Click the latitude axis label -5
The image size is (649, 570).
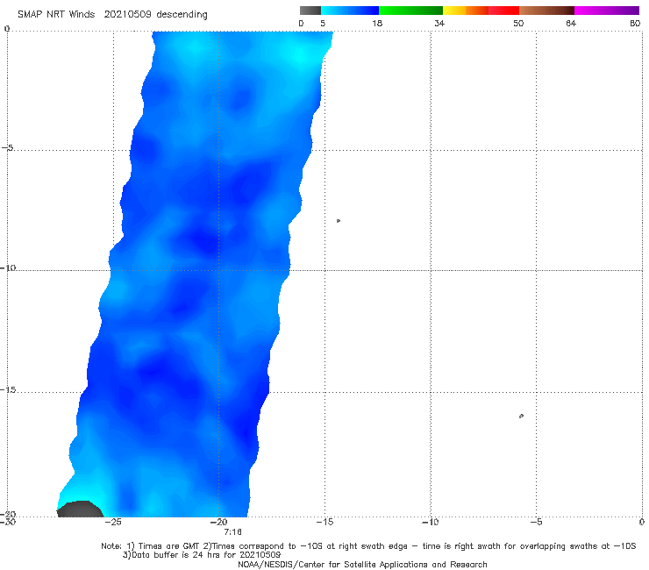8,147
